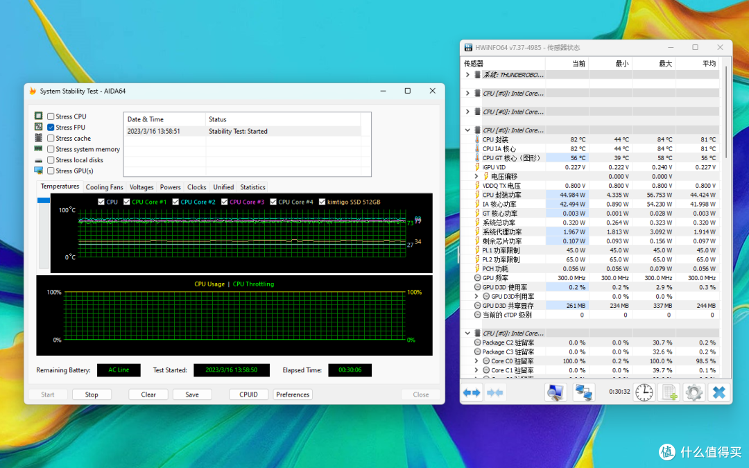The image size is (749, 468).
Task: Click HWiNFO expand columns blue arrows icon
Action: click(x=472, y=392)
